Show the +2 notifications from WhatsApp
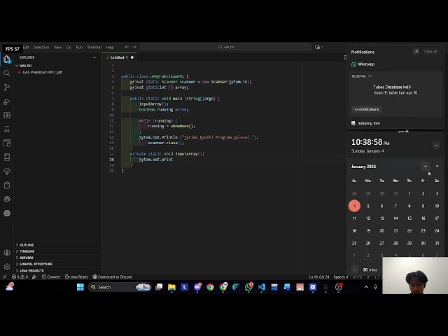Image resolution: width=448 pixels, height=336 pixels. pos(366,109)
